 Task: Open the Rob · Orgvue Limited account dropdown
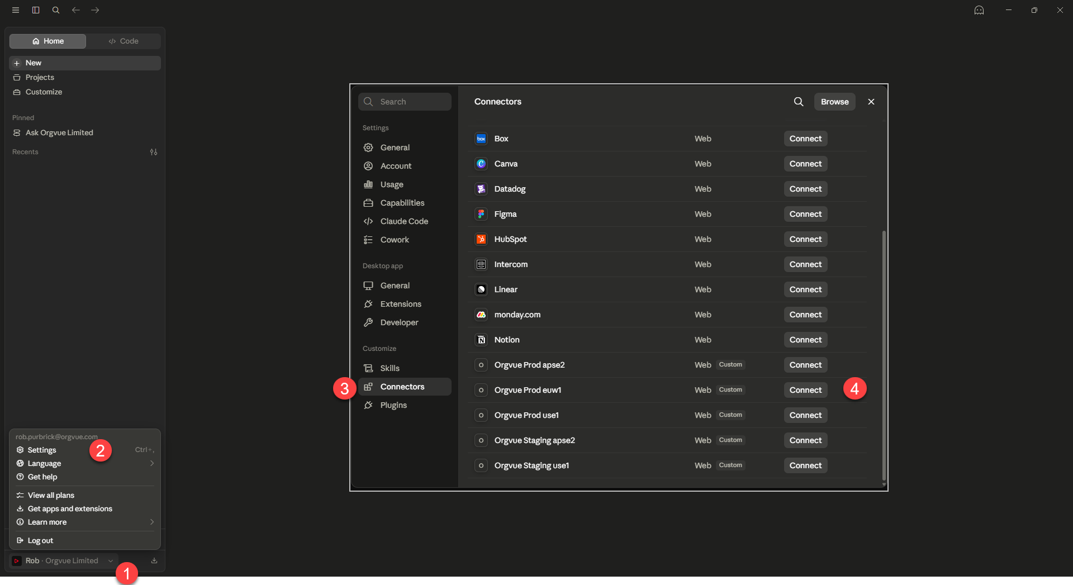click(63, 560)
